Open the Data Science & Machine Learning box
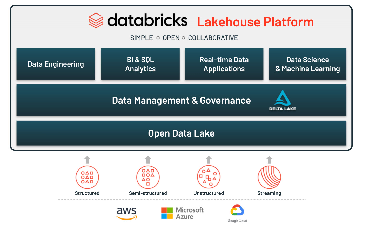 [x=308, y=64]
